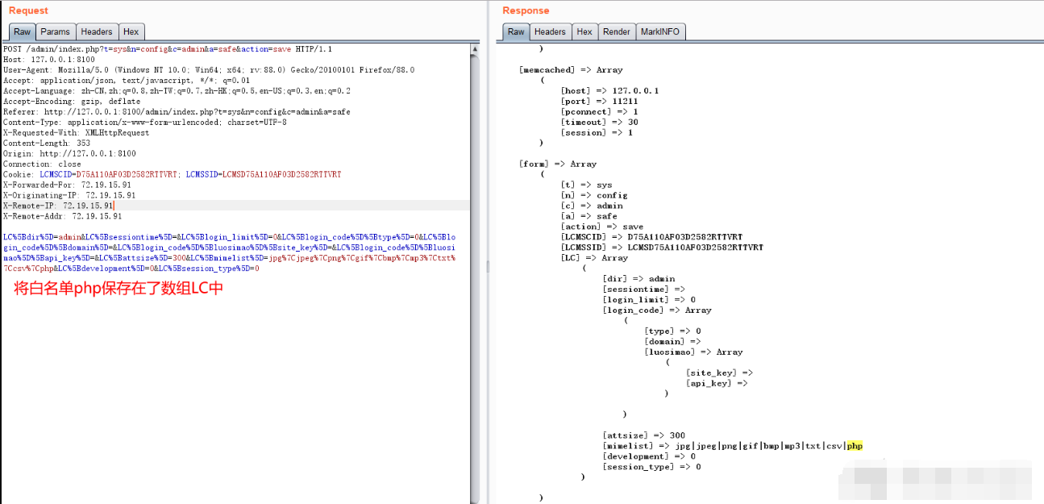Click the [luosimao] => Array line

[x=693, y=353]
